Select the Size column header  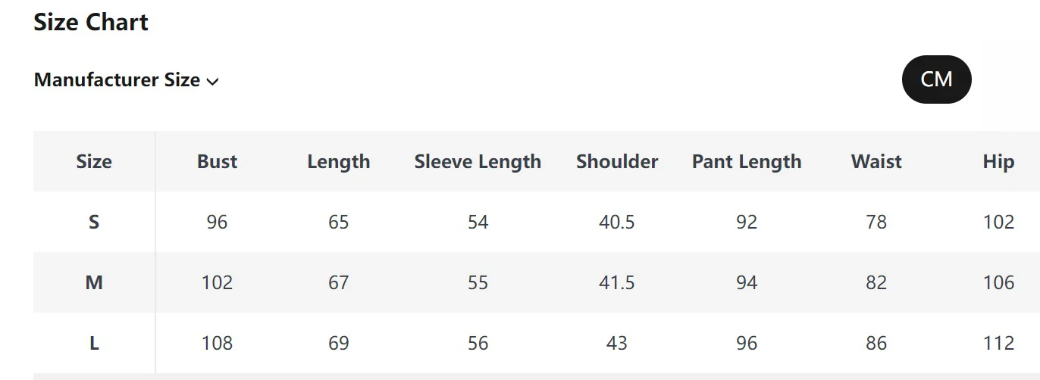pos(94,161)
